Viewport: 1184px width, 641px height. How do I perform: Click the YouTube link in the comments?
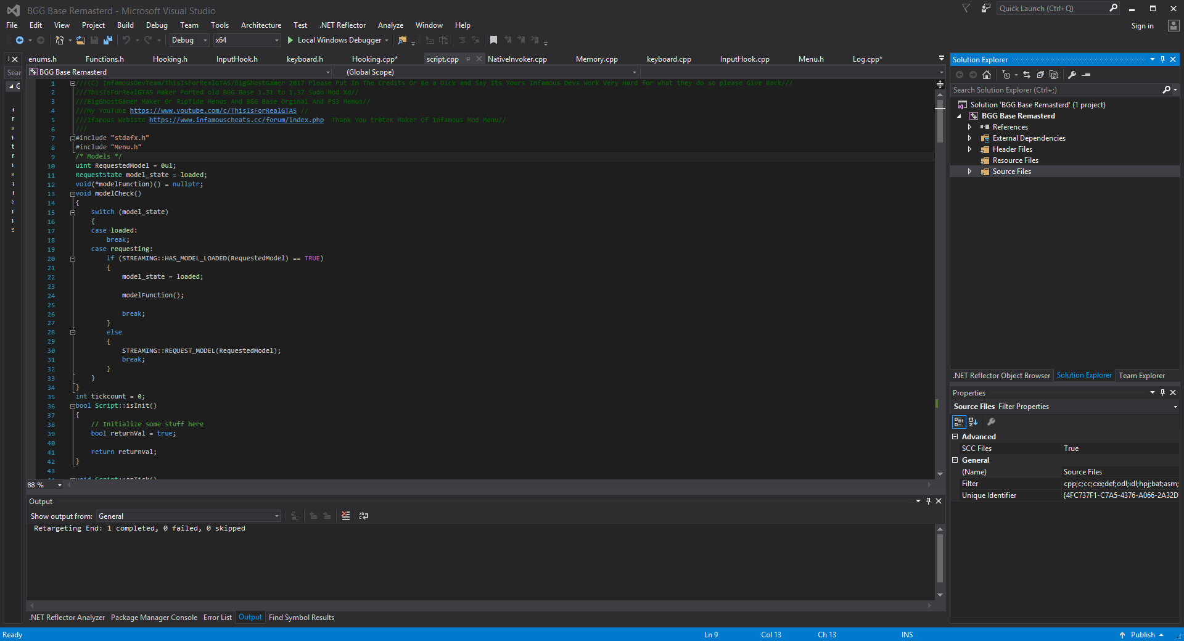pos(213,110)
